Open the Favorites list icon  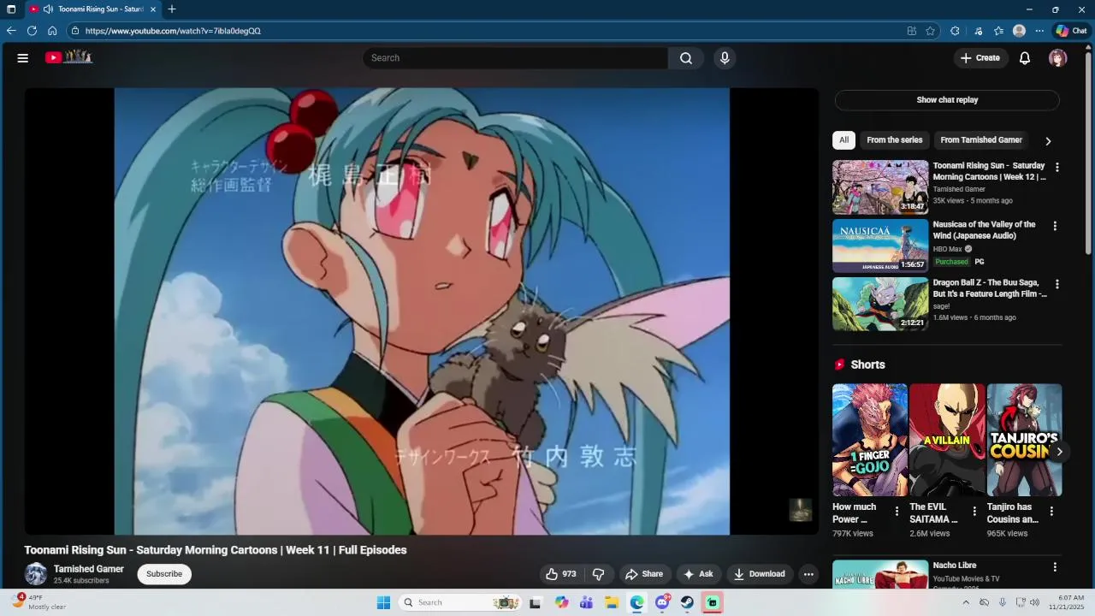pos(998,31)
